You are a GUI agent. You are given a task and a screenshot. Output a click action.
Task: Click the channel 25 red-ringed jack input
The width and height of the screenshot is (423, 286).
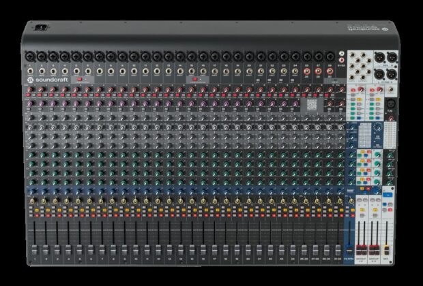307,71
